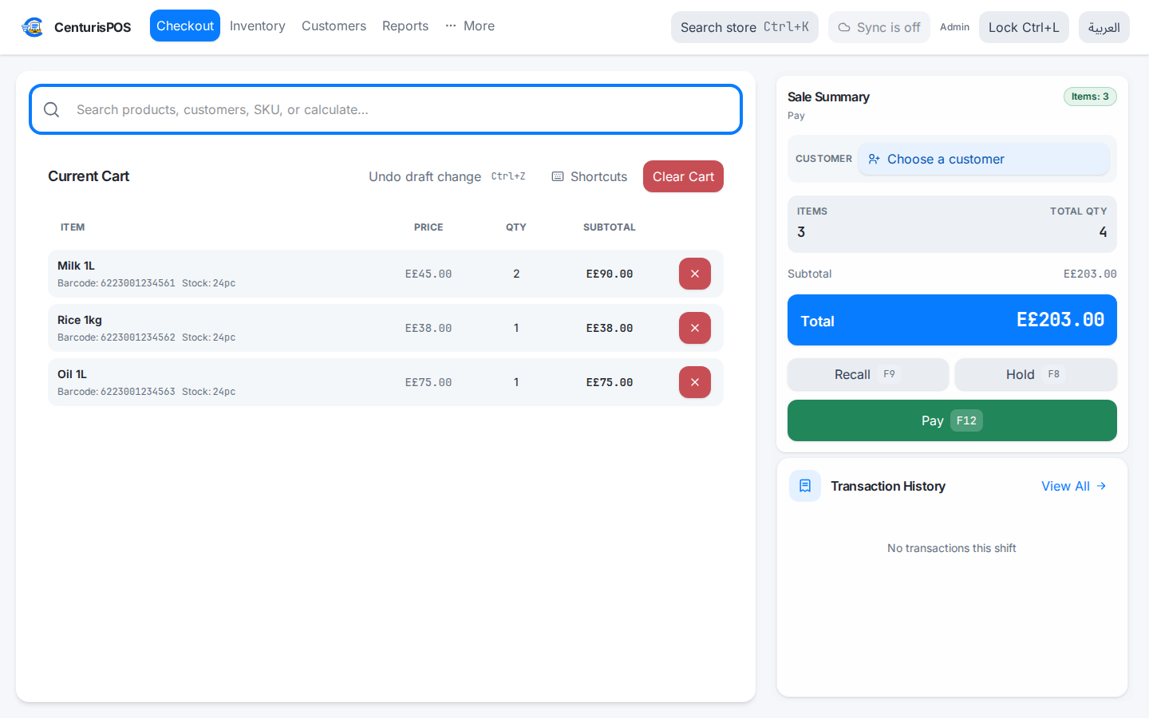Screen dimensions: 1149x718
Task: Recall a held sale with F9 button
Action: (x=868, y=374)
